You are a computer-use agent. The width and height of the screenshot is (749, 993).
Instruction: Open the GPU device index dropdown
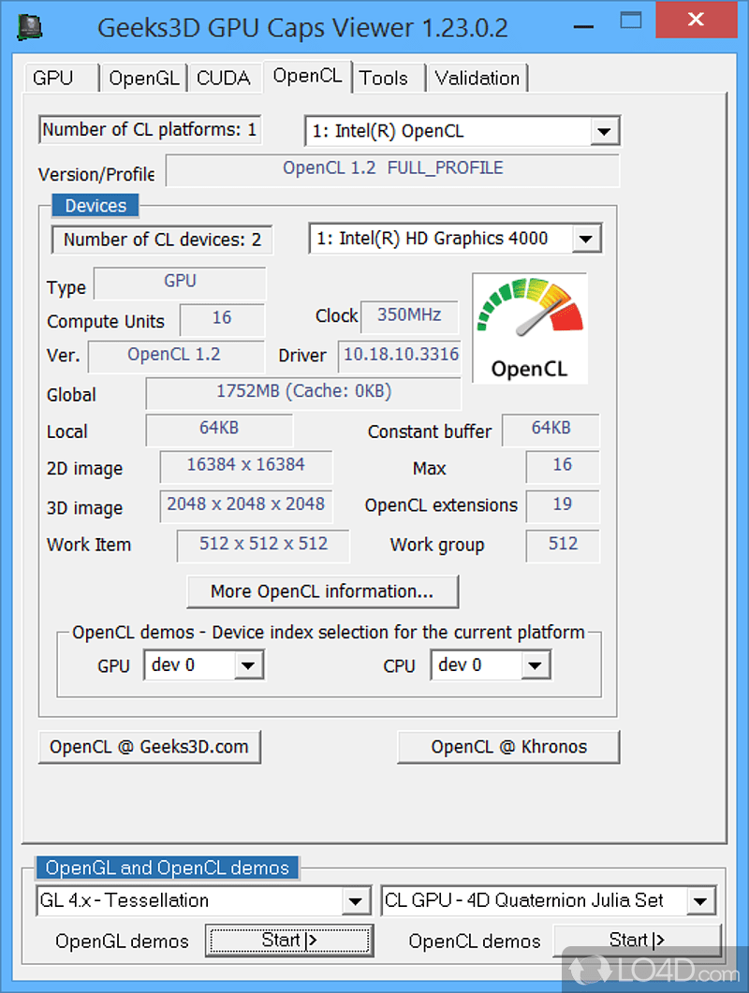click(248, 665)
